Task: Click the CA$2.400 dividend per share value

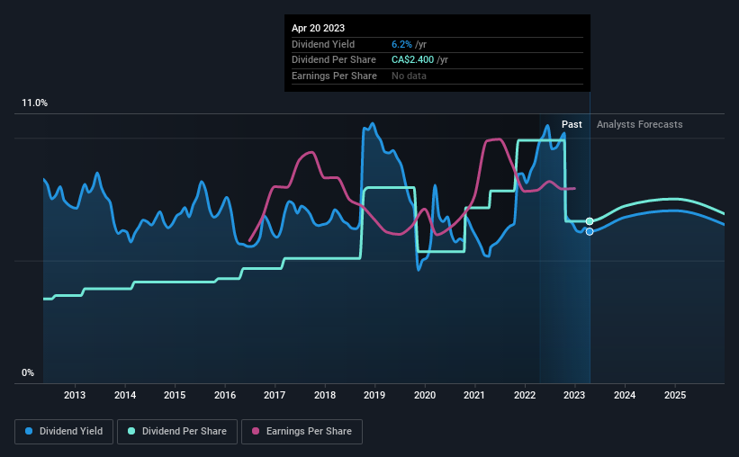Action: pos(413,60)
